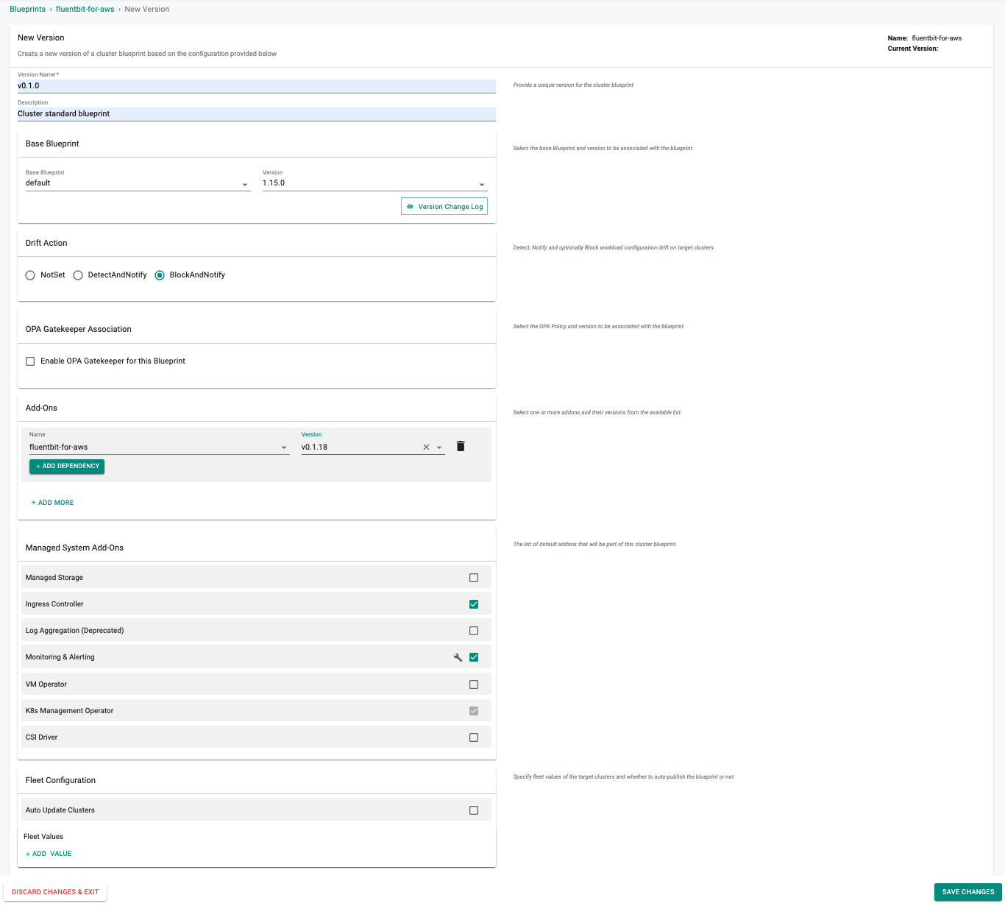Image resolution: width=1005 pixels, height=906 pixels.
Task: Click Discard Changes & Exit
Action: pos(55,892)
